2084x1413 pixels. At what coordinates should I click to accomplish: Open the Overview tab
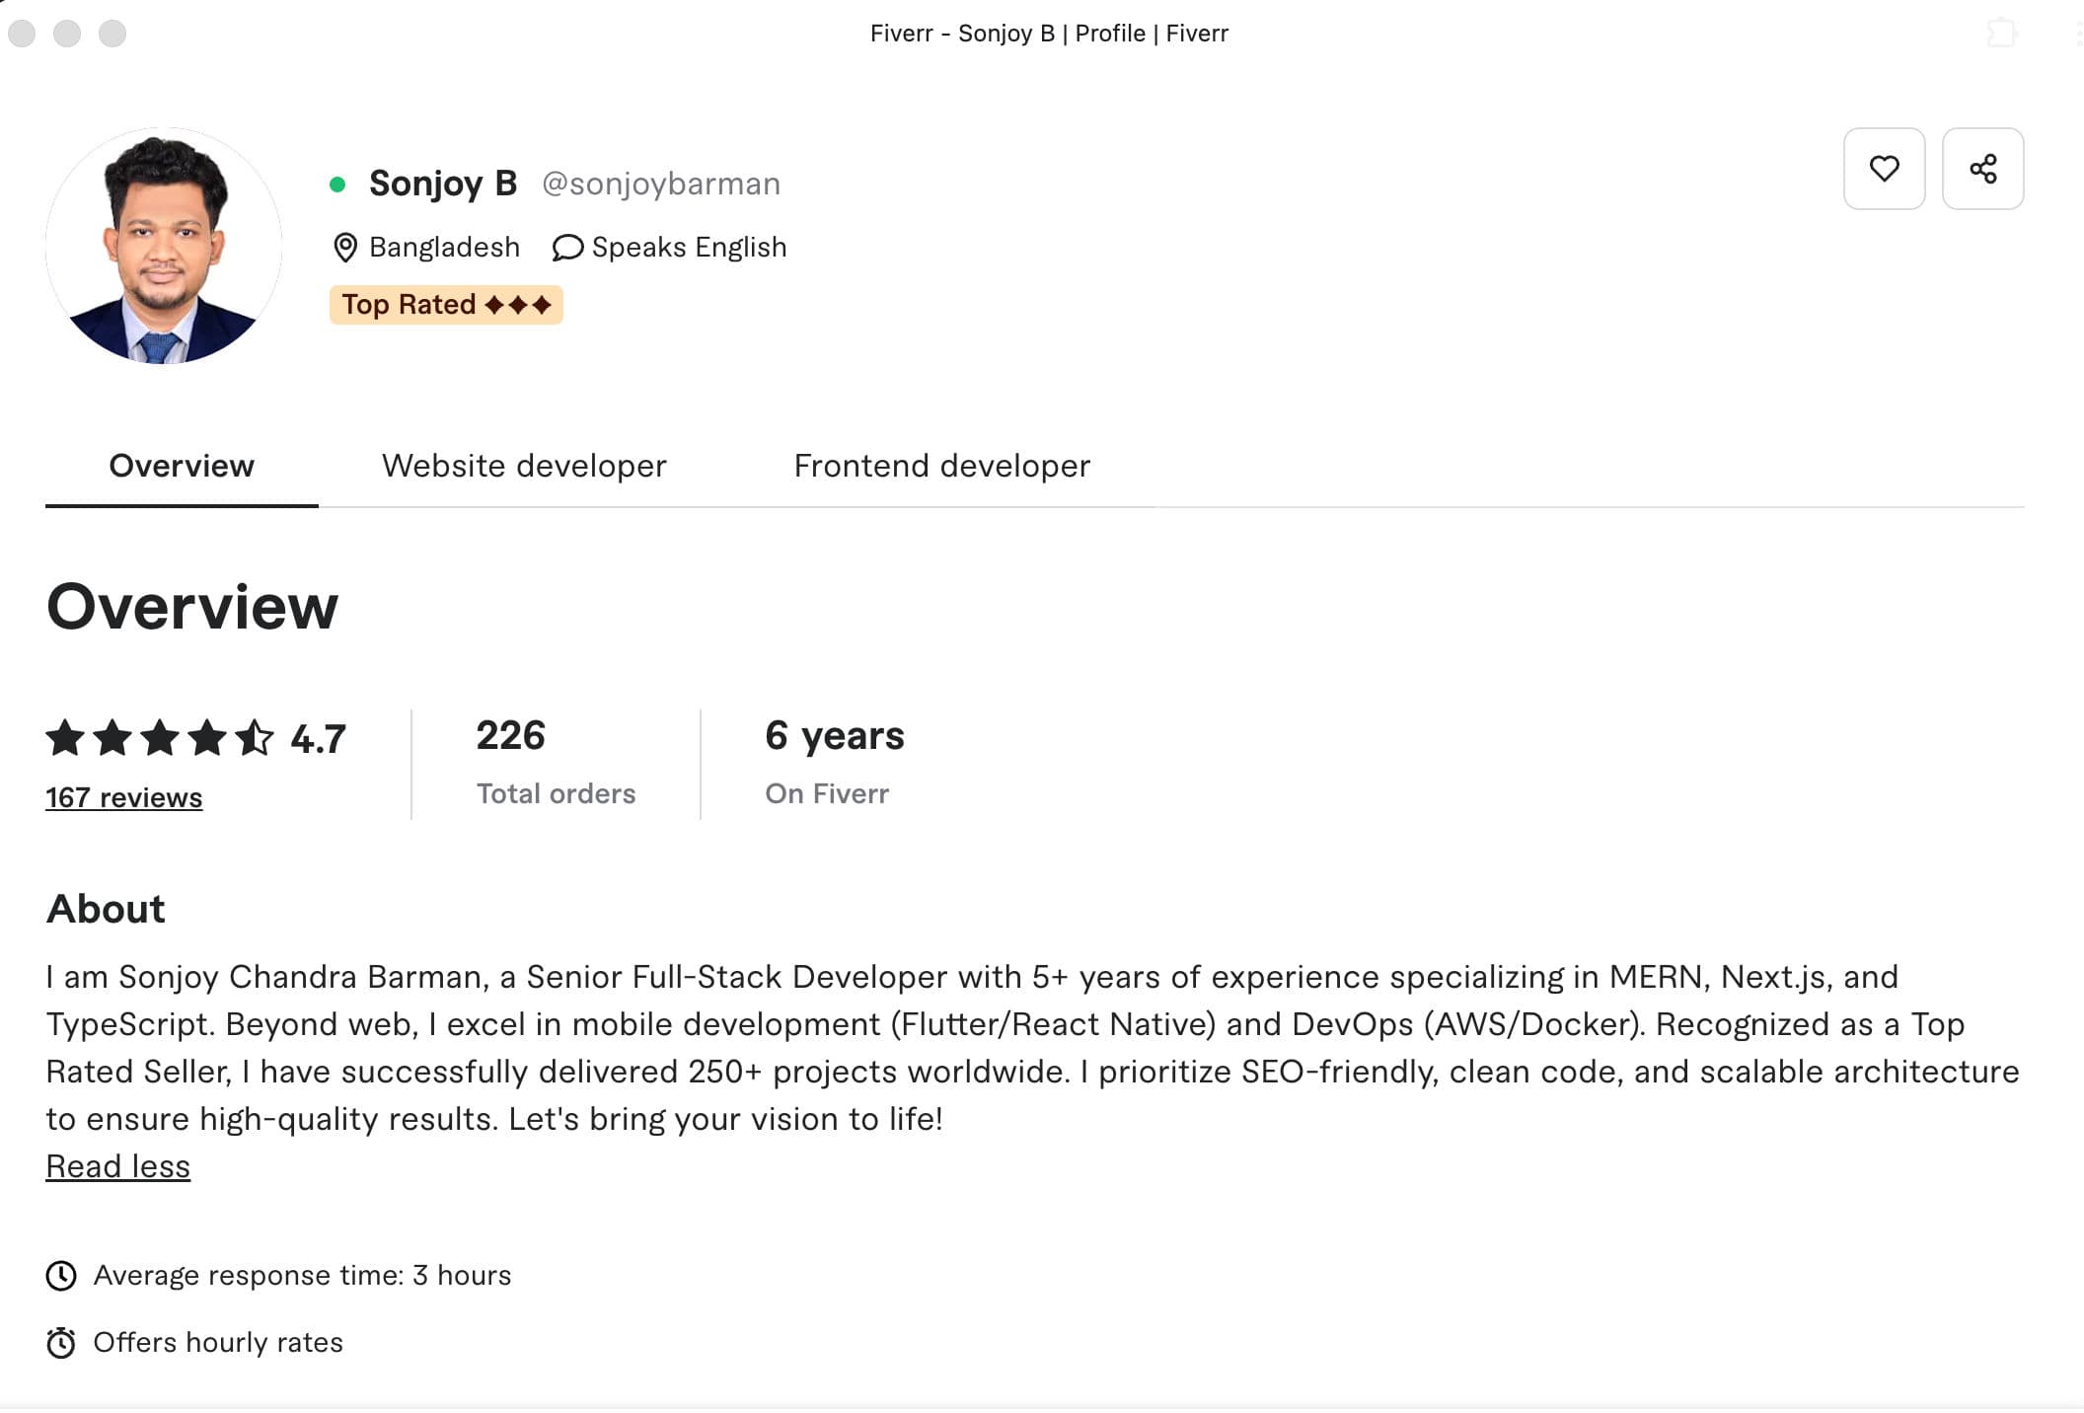point(182,466)
